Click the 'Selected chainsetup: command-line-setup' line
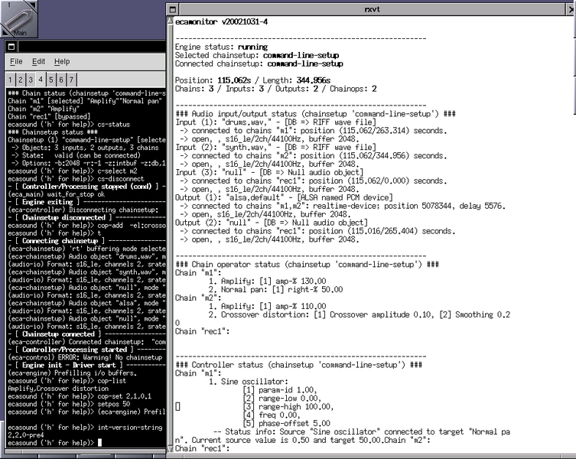Image resolution: width=576 pixels, height=459 pixels. coord(257,55)
